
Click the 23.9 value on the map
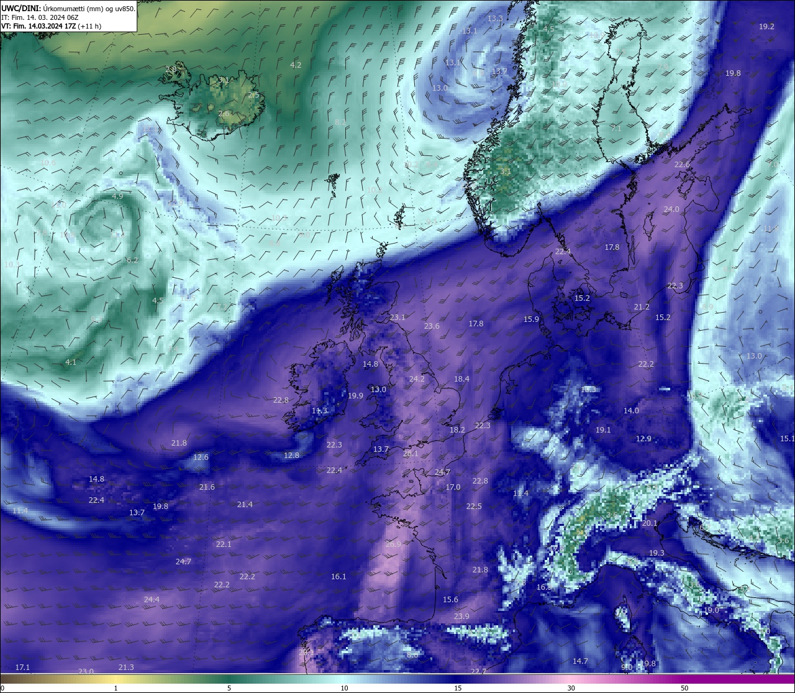tap(461, 617)
